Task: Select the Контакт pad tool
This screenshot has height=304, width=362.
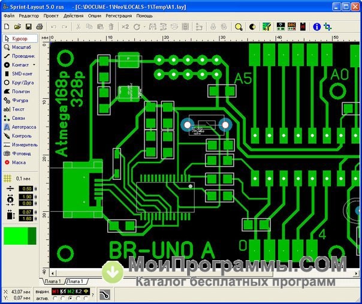Action: tap(17, 65)
